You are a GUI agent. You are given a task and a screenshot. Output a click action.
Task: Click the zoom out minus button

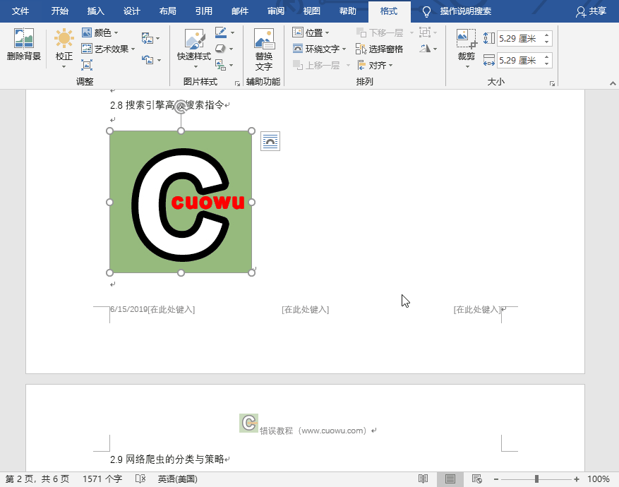pos(495,479)
